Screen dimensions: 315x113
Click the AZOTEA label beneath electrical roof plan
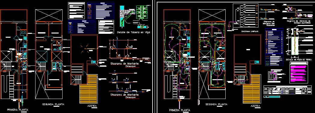pos(255,106)
